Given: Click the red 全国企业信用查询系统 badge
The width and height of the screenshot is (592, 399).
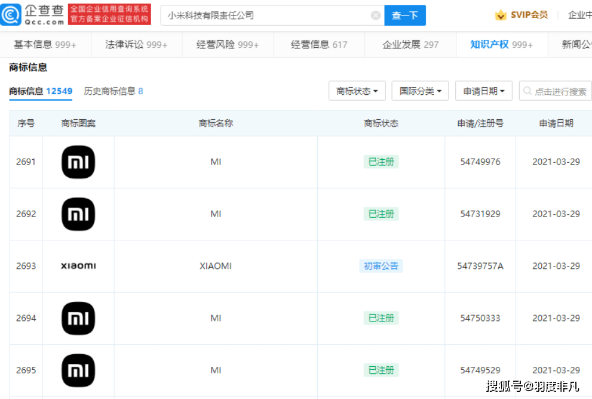Looking at the screenshot, I should [x=109, y=13].
